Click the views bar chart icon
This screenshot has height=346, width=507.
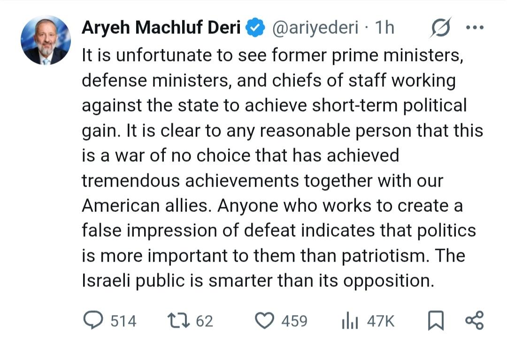[349, 321]
